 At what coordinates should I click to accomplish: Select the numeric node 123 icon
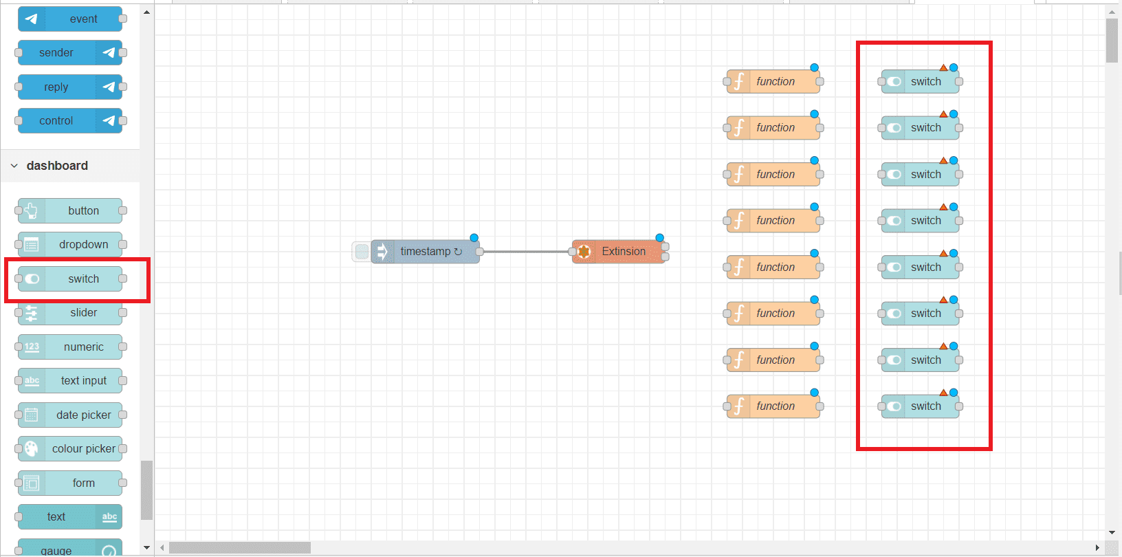[32, 347]
